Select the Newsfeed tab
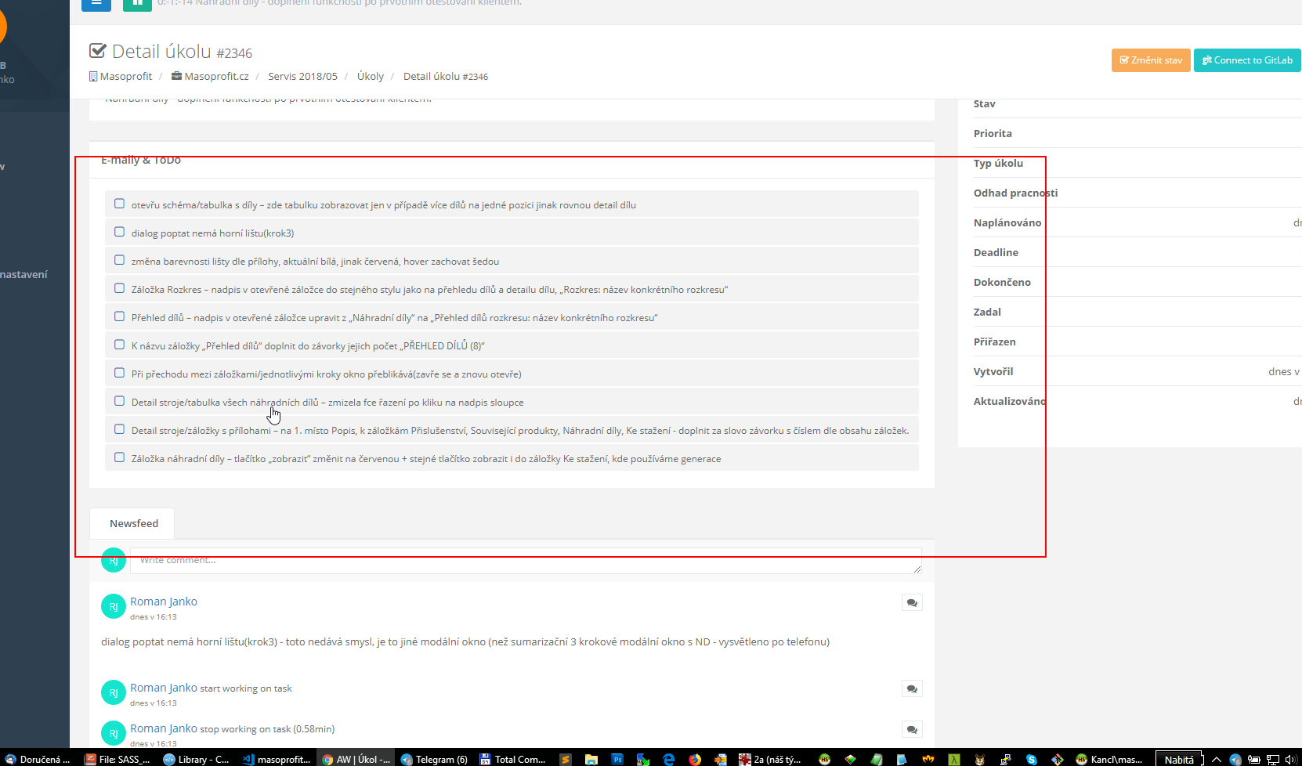The height and width of the screenshot is (766, 1302). [x=133, y=523]
